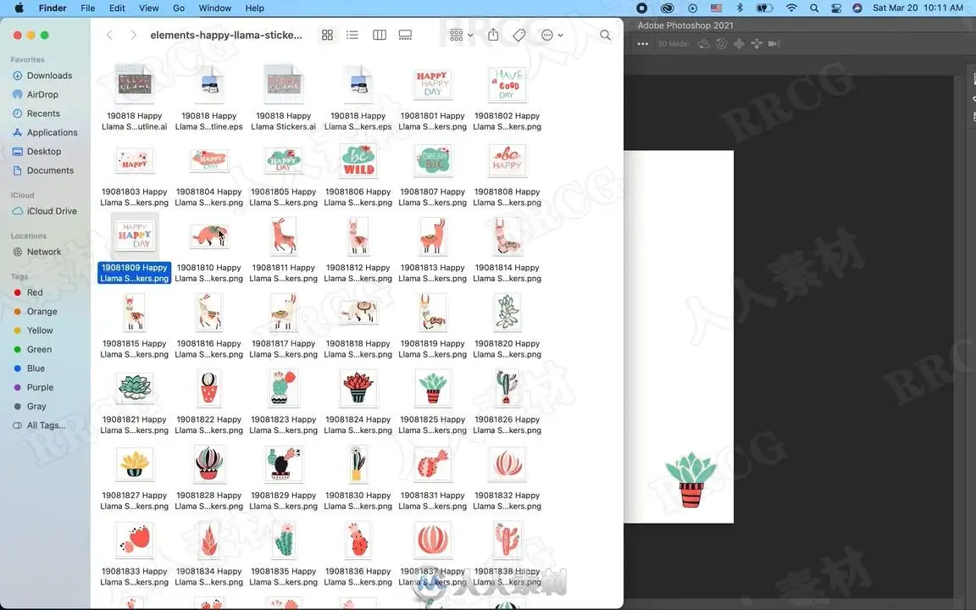Image resolution: width=976 pixels, height=610 pixels.
Task: Click Photoshop 3D video camera icon
Action: [774, 43]
